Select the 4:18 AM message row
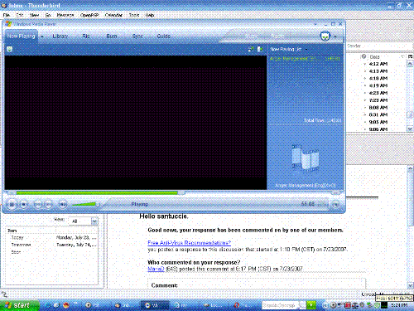The height and width of the screenshot is (311, 414). point(378,78)
